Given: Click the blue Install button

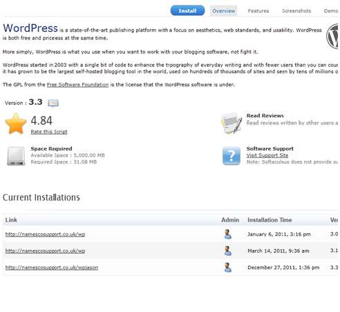Looking at the screenshot, I should [187, 10].
